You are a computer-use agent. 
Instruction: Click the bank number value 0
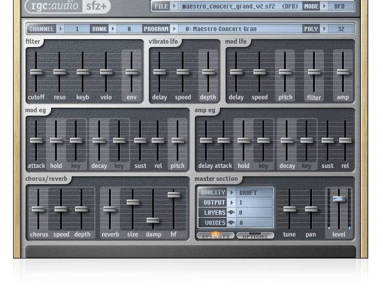[x=129, y=29]
